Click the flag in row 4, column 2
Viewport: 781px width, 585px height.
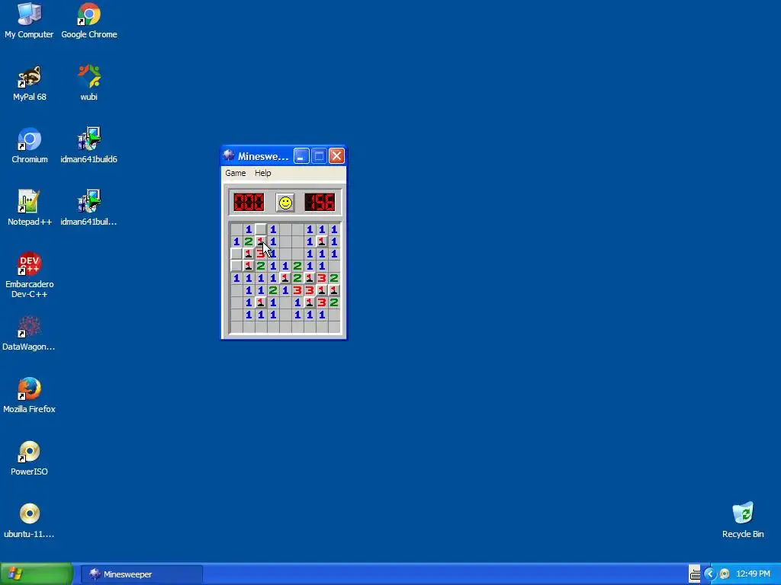249,266
